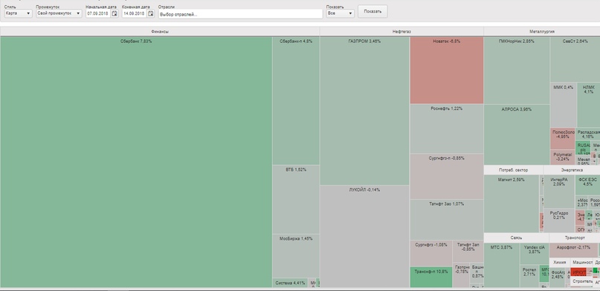Image resolution: width=600 pixels, height=291 pixels.
Task: Click the Система 4,41% tile
Action: [x=290, y=283]
